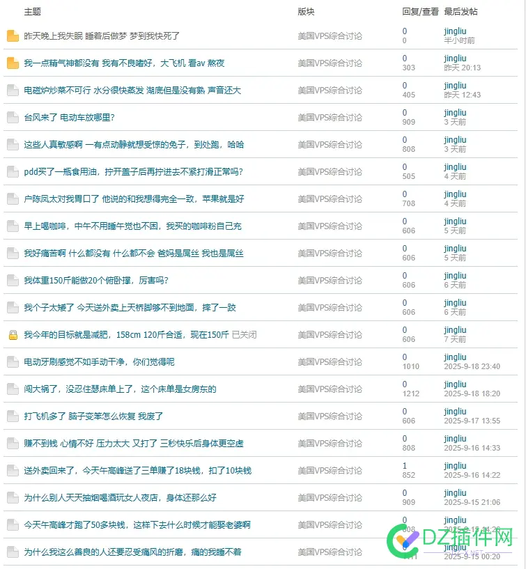Screen dimensions: 526x569
Task: Click reply count '1' in '送外卖回来了' row
Action: (404, 466)
